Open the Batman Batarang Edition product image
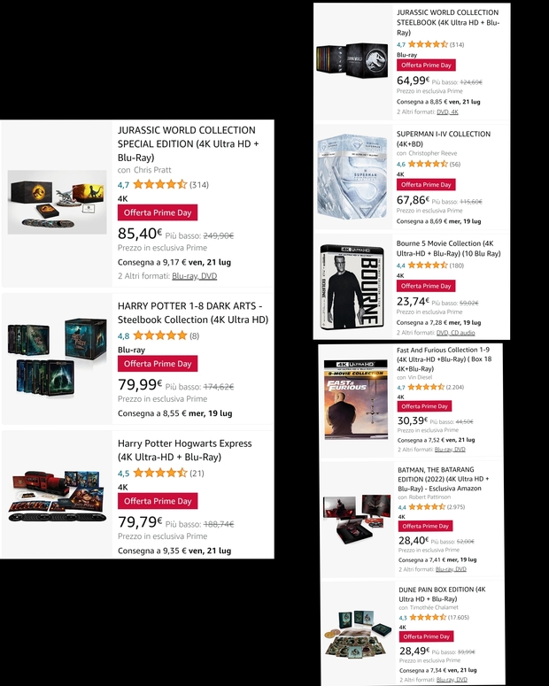The width and height of the screenshot is (549, 686). pyautogui.click(x=357, y=518)
